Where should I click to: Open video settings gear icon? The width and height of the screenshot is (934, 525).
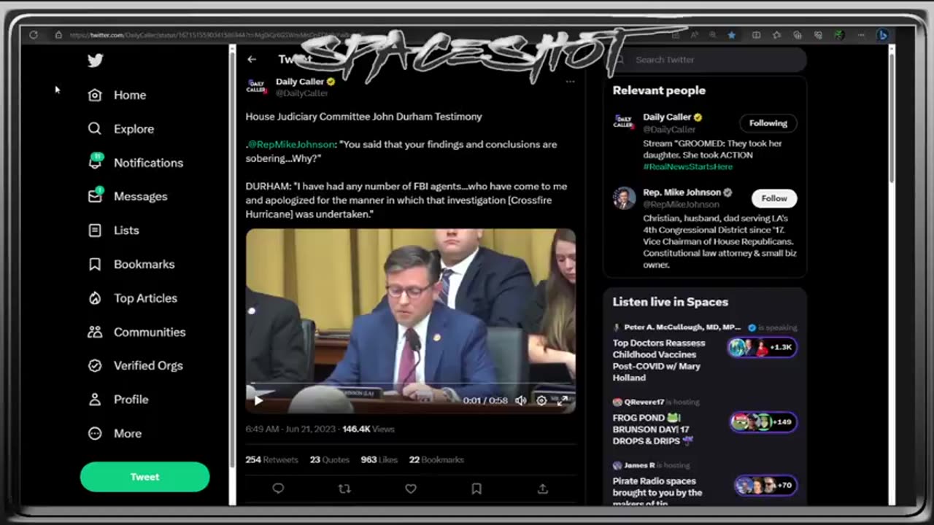click(x=541, y=400)
